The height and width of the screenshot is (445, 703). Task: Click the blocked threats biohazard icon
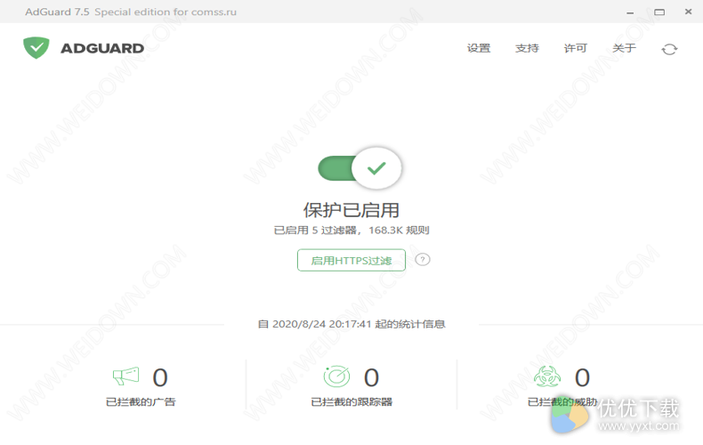click(547, 376)
